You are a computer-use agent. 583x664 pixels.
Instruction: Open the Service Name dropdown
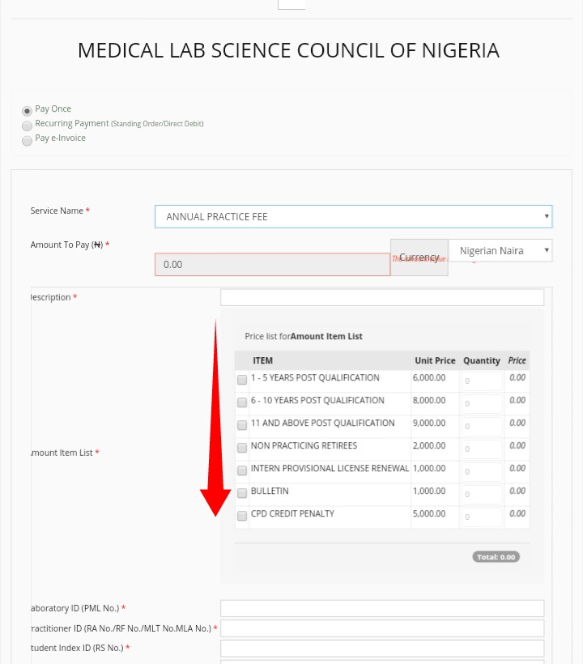354,216
